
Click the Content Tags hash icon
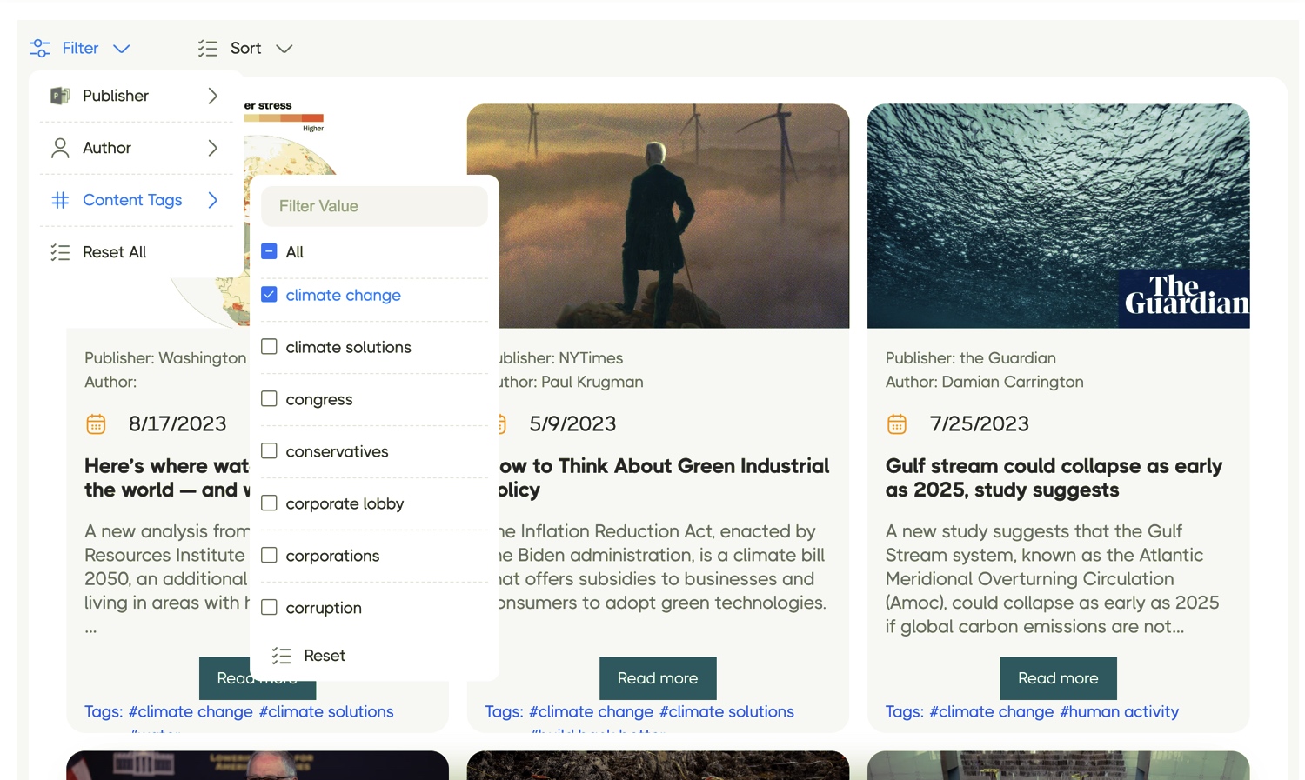tap(60, 200)
